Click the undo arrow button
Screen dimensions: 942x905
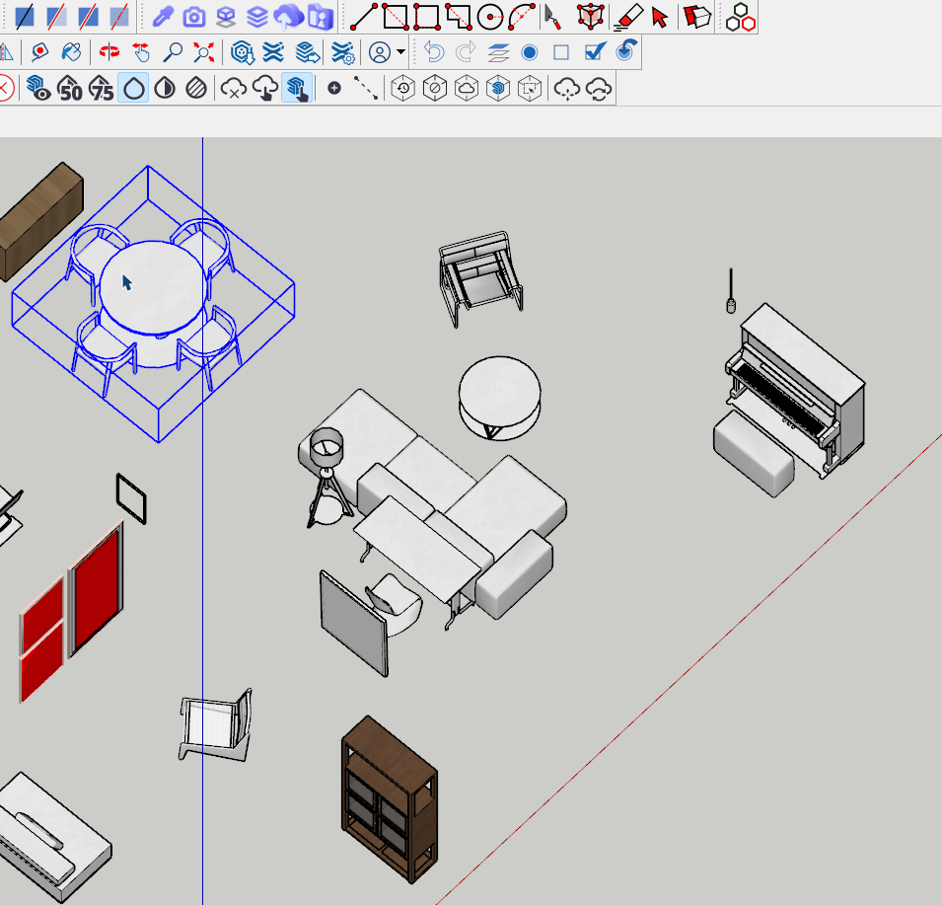(x=435, y=52)
